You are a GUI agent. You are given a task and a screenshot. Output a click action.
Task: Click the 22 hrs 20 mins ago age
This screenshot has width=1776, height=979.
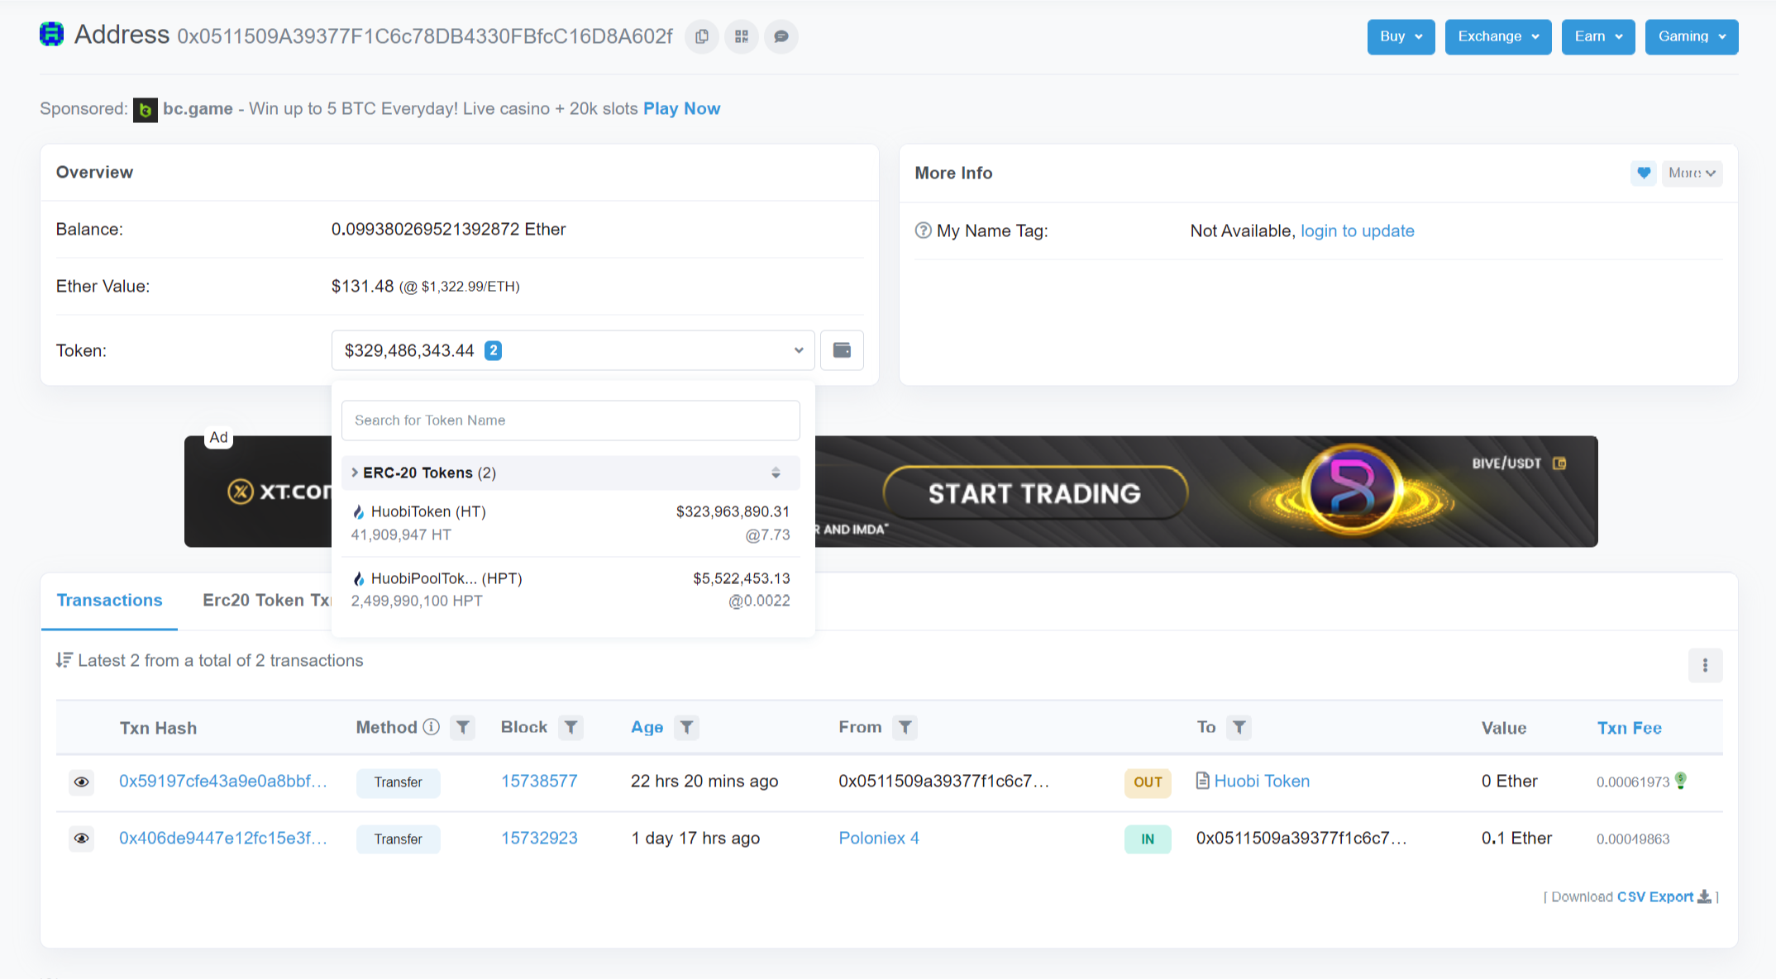(704, 782)
